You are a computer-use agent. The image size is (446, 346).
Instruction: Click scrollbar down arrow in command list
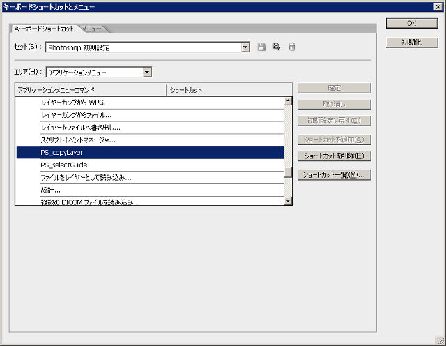pyautogui.click(x=288, y=201)
